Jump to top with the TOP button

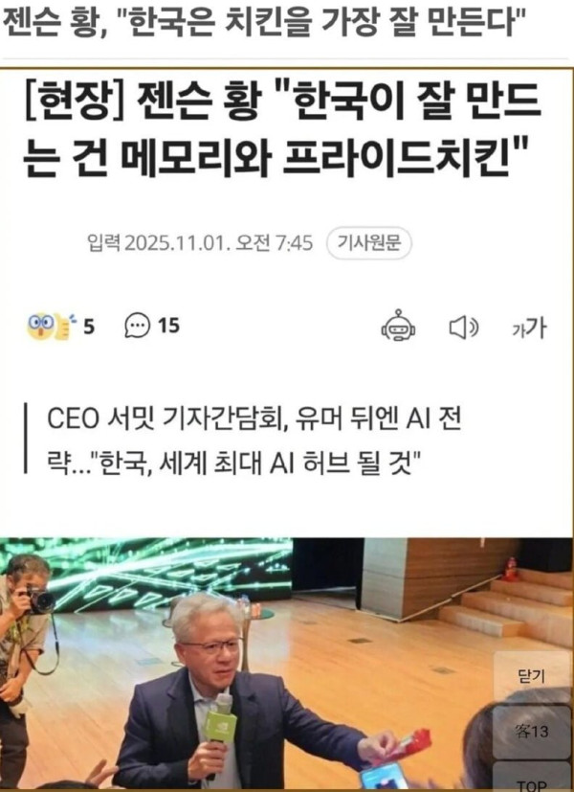(x=532, y=781)
